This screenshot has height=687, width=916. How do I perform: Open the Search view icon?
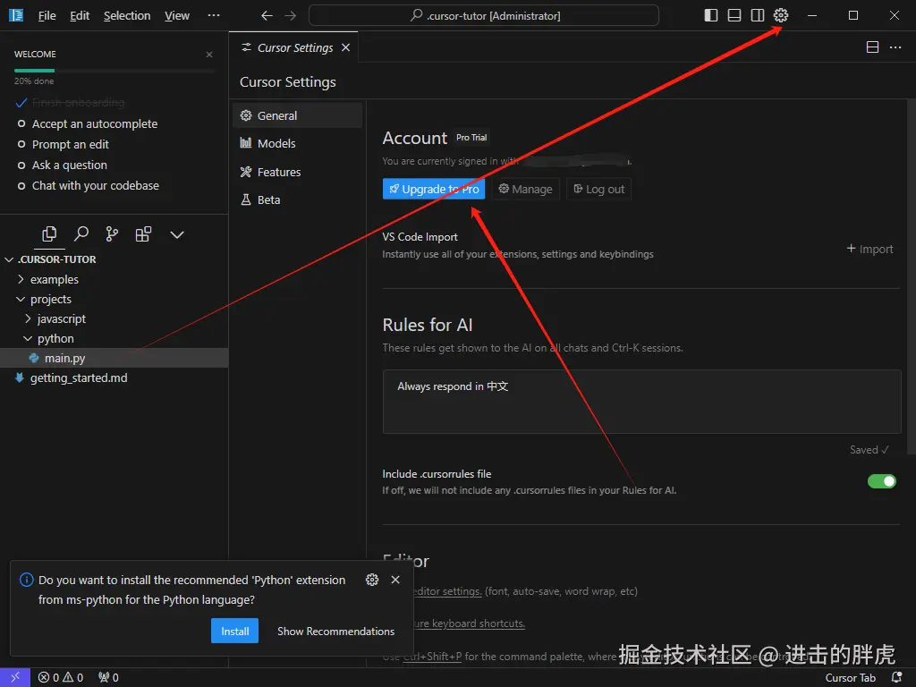click(81, 234)
